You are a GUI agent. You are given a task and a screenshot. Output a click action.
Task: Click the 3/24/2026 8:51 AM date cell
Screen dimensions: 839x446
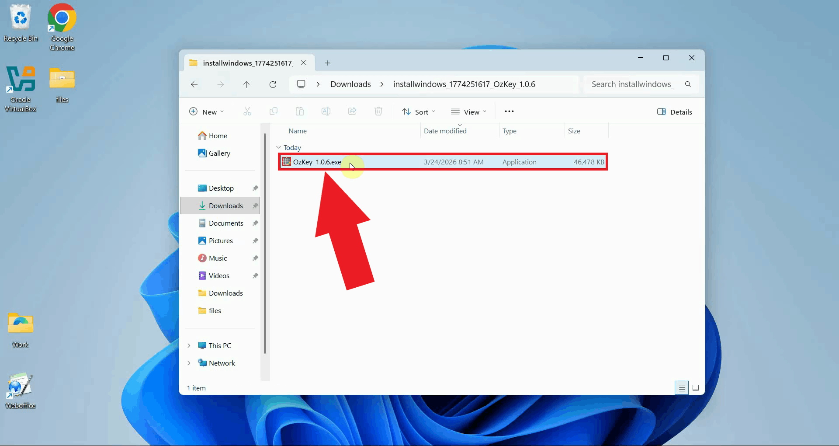tap(454, 162)
